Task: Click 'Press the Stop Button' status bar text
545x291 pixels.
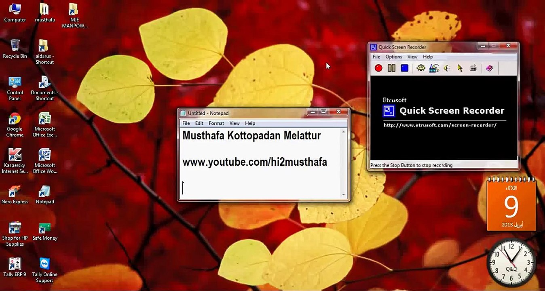Action: [411, 165]
